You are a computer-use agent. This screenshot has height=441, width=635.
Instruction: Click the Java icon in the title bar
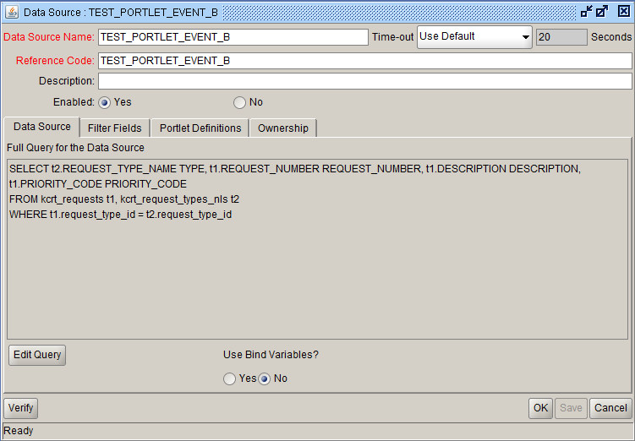[11, 12]
